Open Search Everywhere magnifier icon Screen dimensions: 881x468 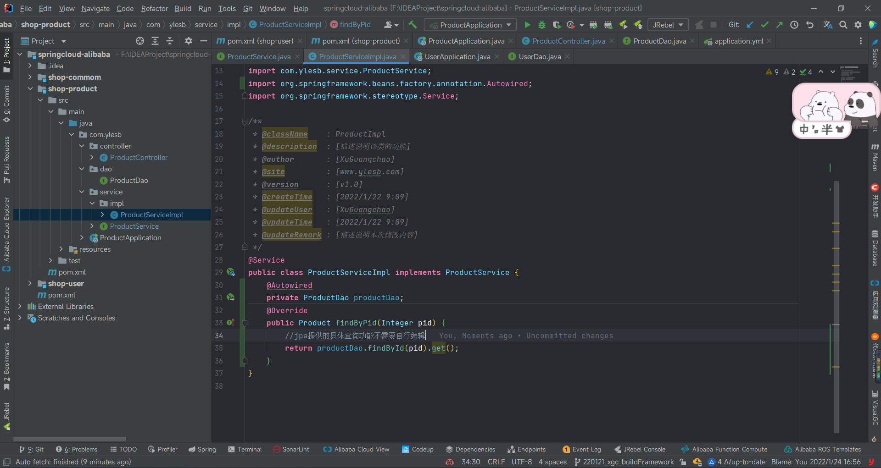(843, 25)
